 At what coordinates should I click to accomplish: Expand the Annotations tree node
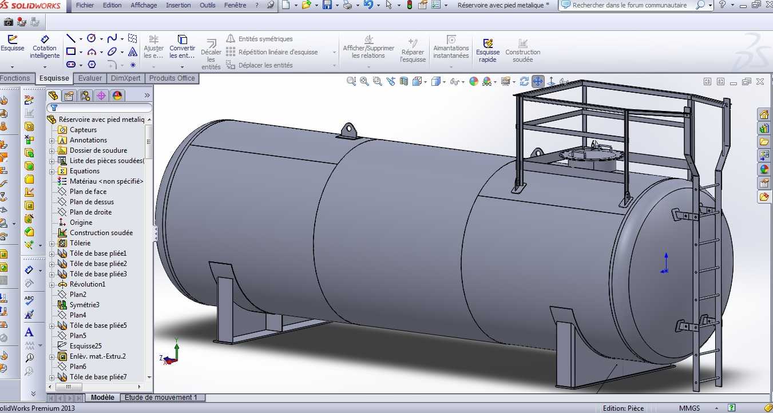click(51, 140)
